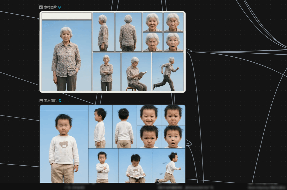Select the elderly woman's back view panel
287x190 pixels.
[128, 32]
